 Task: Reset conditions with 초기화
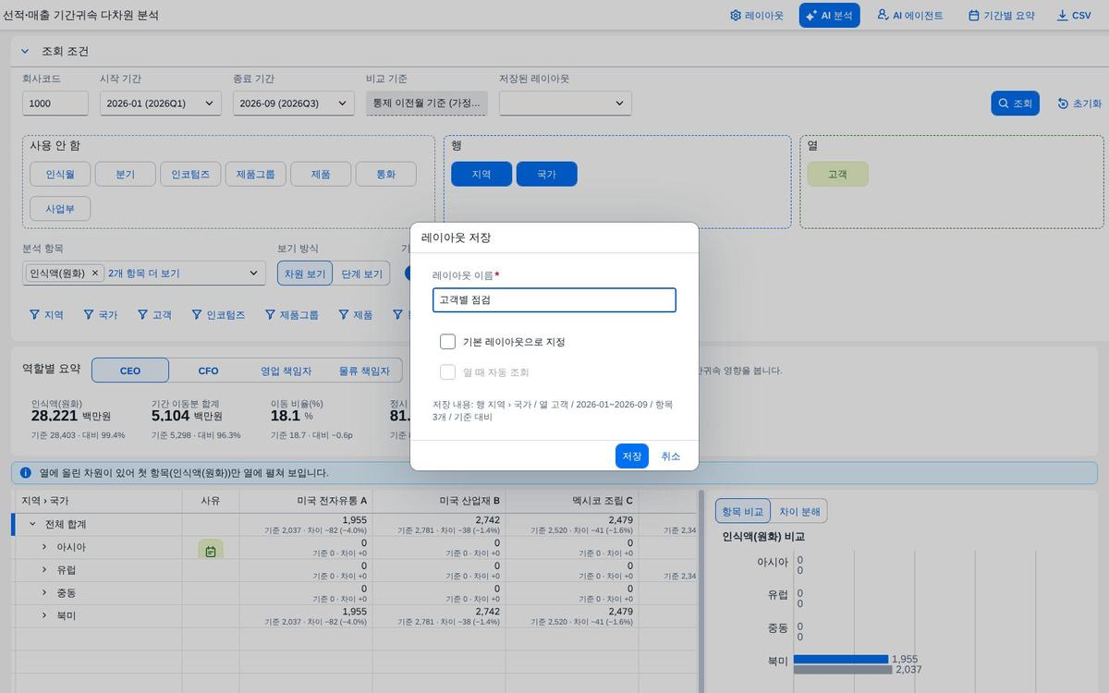(1079, 103)
